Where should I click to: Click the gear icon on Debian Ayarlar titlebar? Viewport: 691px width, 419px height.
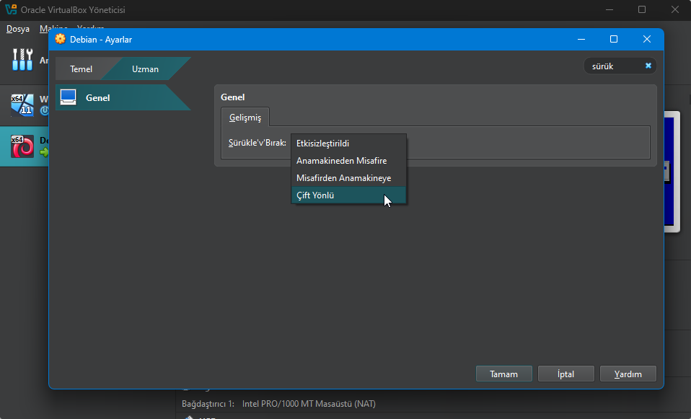(60, 38)
